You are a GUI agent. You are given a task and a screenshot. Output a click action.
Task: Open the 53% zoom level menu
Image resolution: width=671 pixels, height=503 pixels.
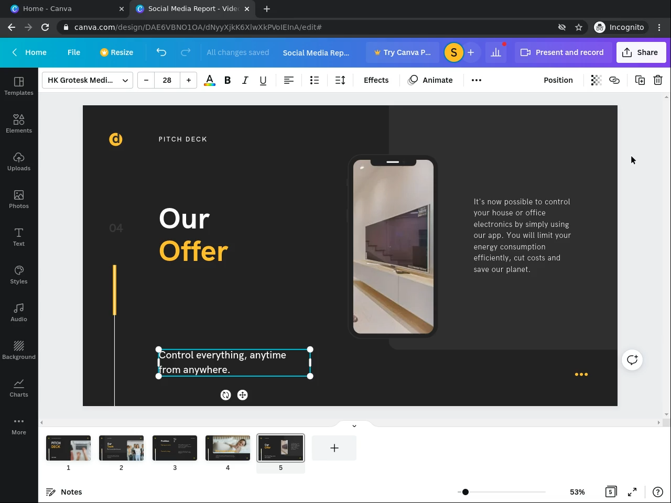coord(577,492)
